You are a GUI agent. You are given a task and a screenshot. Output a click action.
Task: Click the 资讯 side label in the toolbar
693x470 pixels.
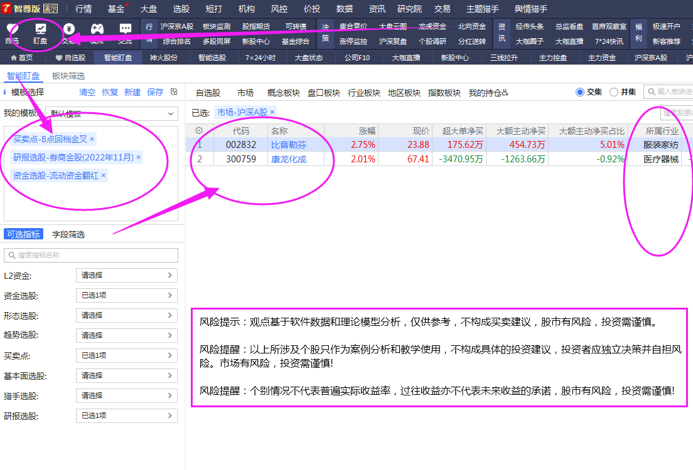point(502,33)
